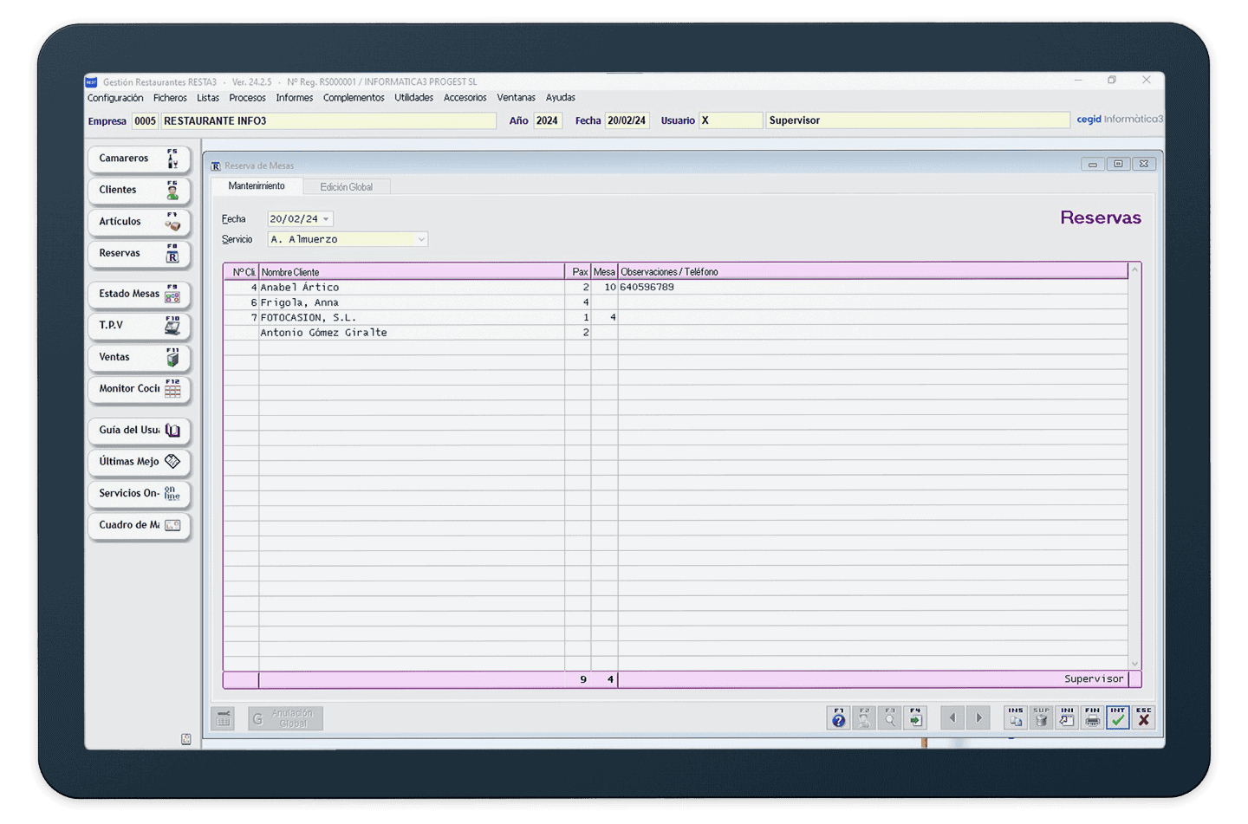Switch to the Edición Global tab
The height and width of the screenshot is (824, 1248).
point(346,187)
